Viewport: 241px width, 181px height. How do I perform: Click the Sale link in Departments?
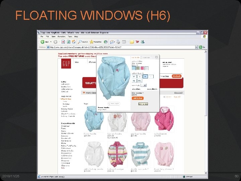[x=63, y=168]
